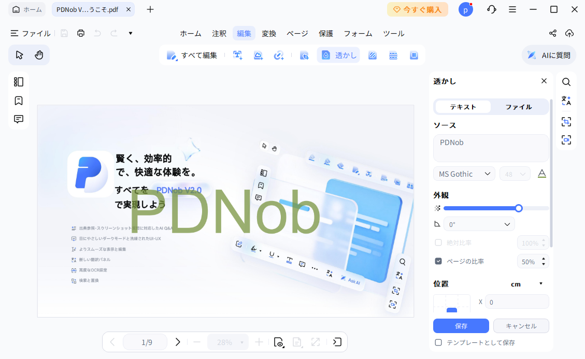The height and width of the screenshot is (359, 585).
Task: Check テンプレートとして保存 option
Action: [438, 342]
